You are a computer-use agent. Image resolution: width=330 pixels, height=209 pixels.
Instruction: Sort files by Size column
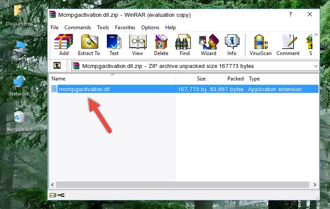[x=192, y=78]
